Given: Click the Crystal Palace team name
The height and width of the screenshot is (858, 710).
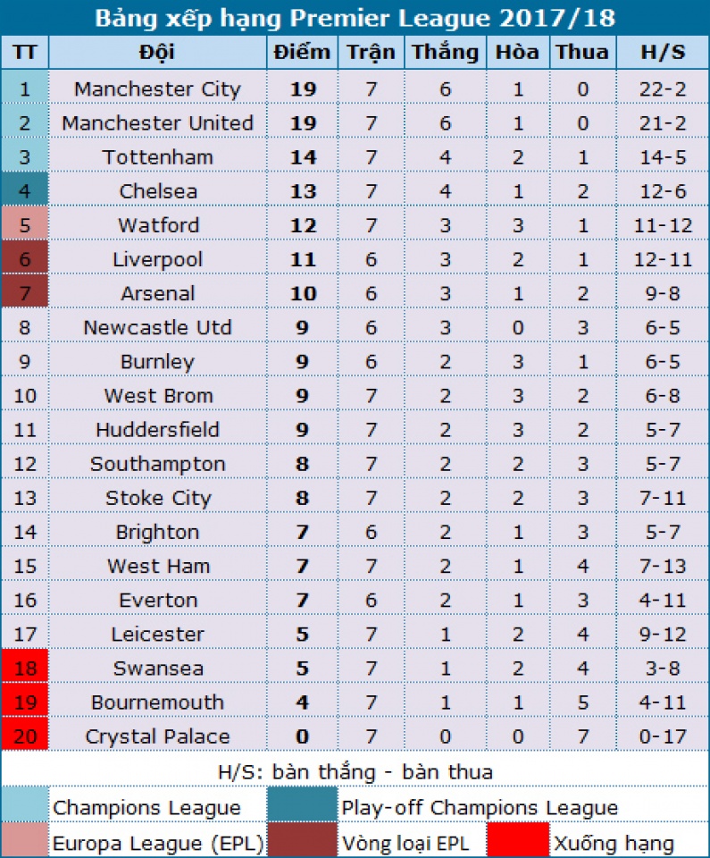Looking at the screenshot, I should point(157,736).
